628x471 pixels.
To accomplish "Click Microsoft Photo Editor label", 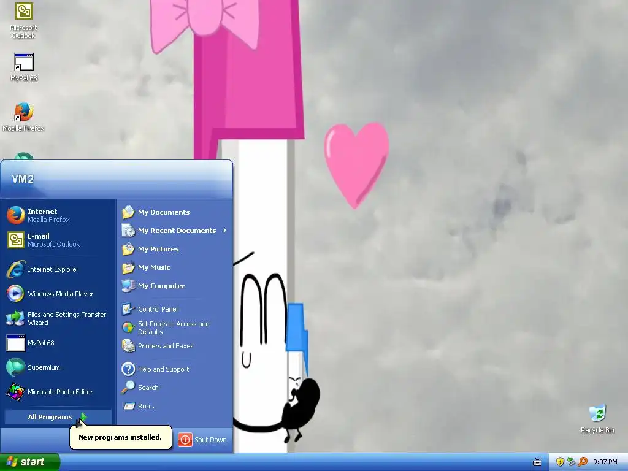I will [60, 392].
